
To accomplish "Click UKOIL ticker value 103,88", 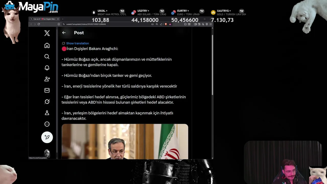I will (x=100, y=20).
